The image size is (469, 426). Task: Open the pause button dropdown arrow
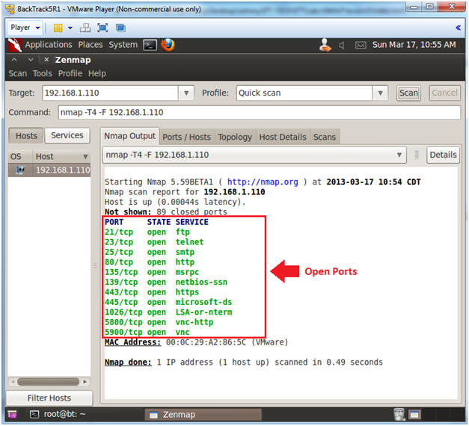(x=70, y=28)
